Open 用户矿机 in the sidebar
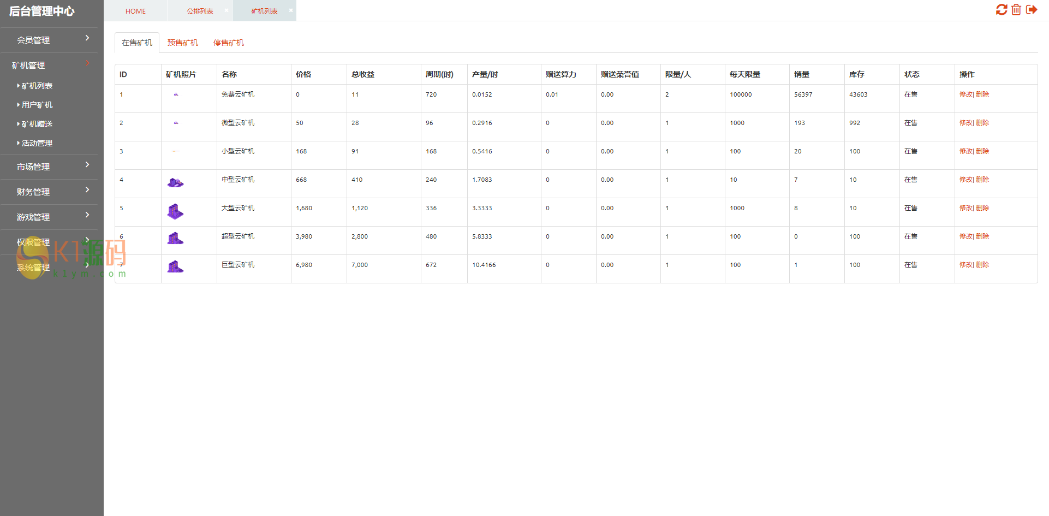 (37, 105)
